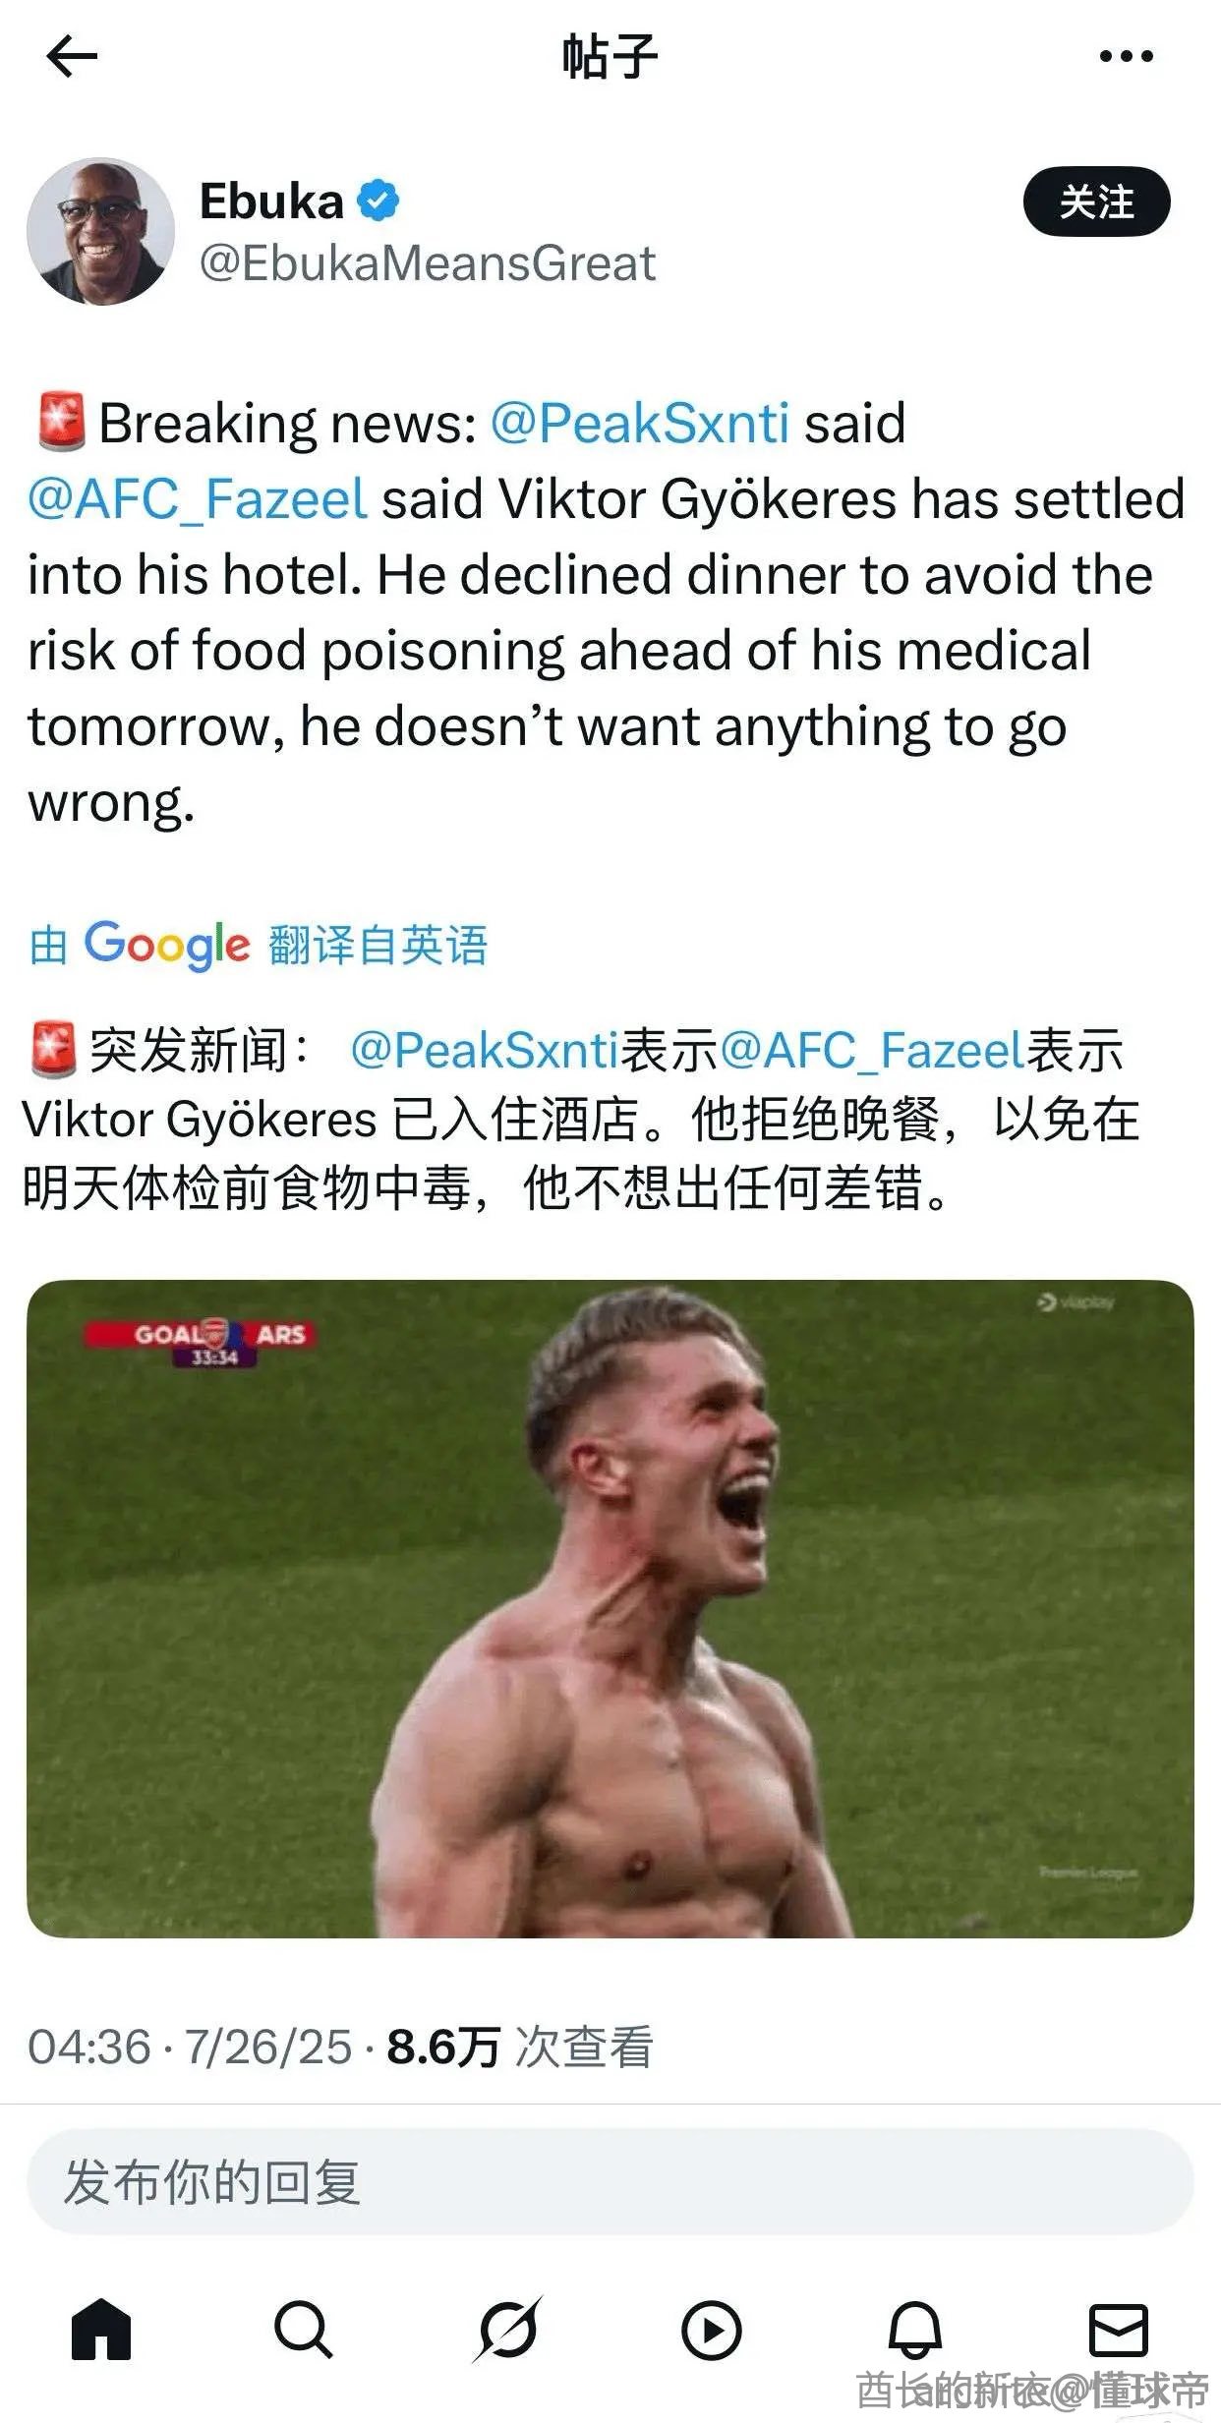
Task: Open @AFC_Fazeel mention in the Chinese translation
Action: click(x=872, y=1050)
